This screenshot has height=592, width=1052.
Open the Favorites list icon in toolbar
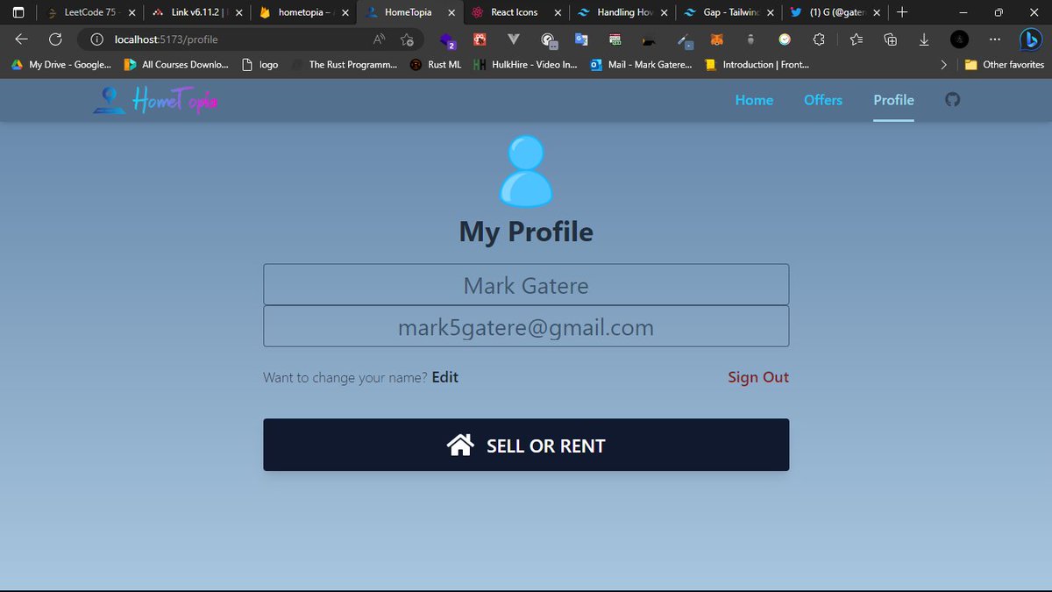pos(857,39)
